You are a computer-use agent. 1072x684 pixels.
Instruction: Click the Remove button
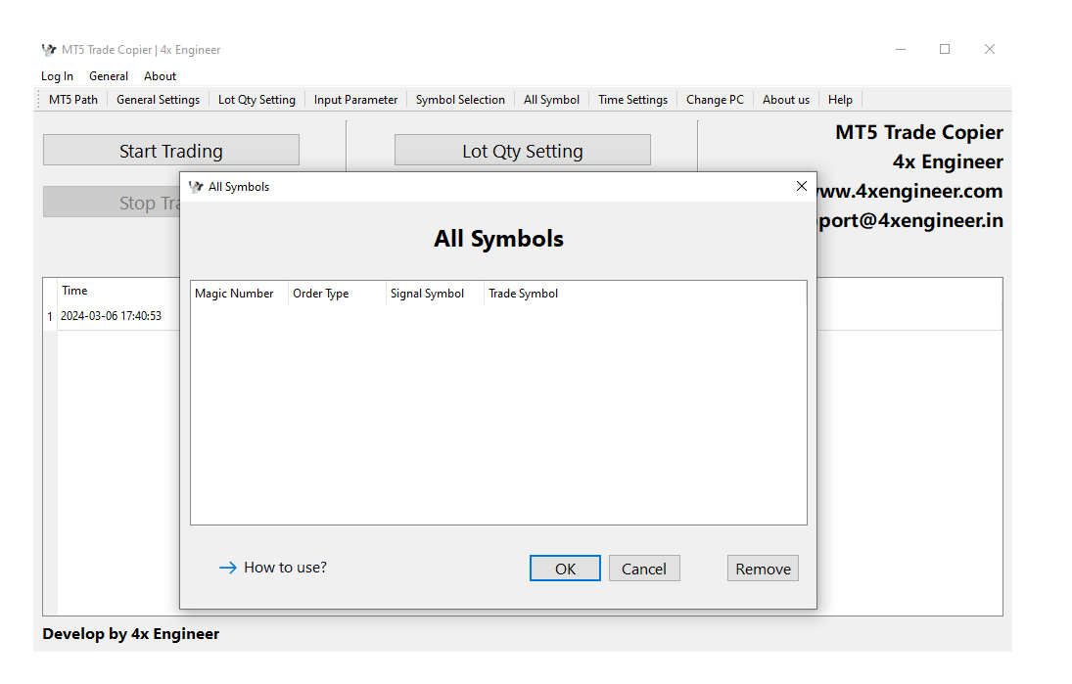point(763,569)
